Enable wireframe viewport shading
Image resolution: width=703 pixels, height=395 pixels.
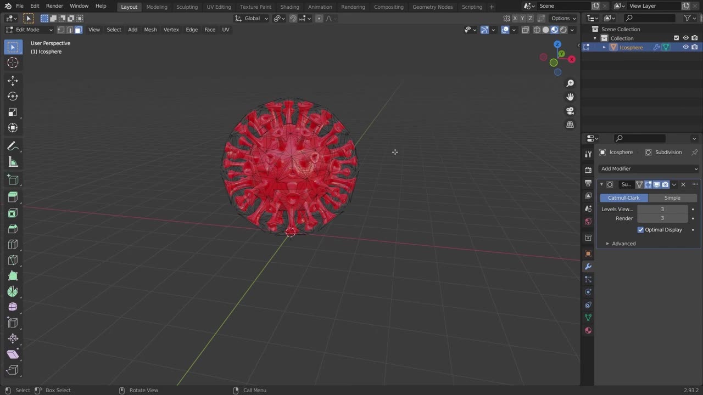[537, 30]
